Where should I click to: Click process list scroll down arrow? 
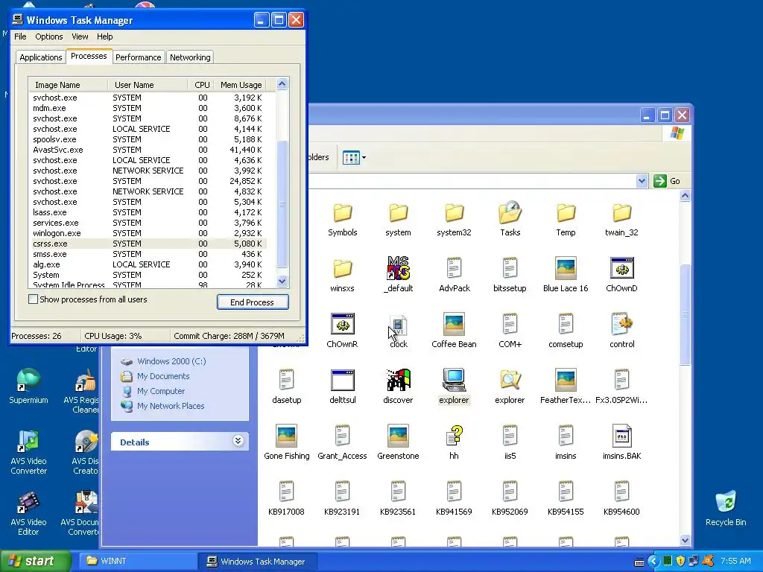pos(282,281)
